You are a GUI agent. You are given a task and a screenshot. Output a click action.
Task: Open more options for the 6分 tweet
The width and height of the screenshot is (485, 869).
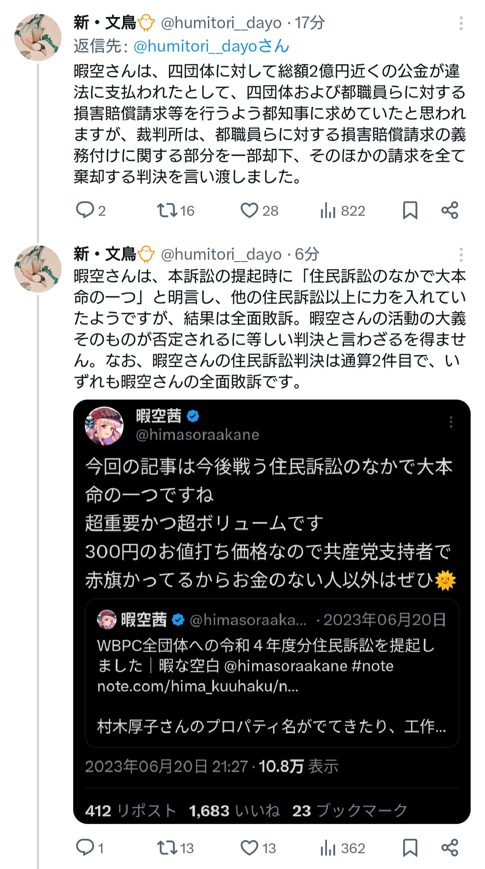click(x=461, y=255)
